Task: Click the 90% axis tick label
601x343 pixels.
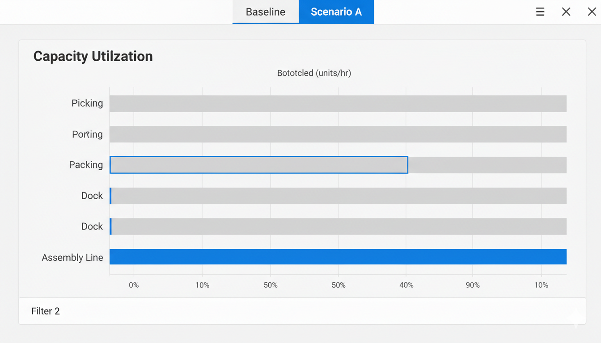Action: (473, 284)
